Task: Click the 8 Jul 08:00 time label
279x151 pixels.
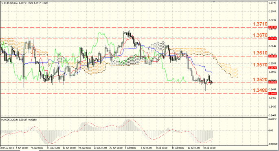Action: tap(162, 148)
